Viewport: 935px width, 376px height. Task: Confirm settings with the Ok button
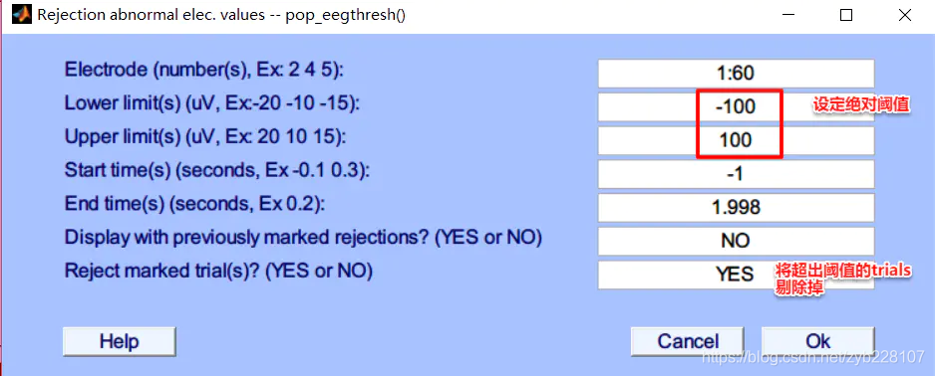click(x=818, y=341)
